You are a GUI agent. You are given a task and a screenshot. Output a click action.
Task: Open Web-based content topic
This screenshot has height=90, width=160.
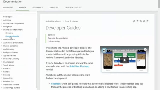coord(11,84)
